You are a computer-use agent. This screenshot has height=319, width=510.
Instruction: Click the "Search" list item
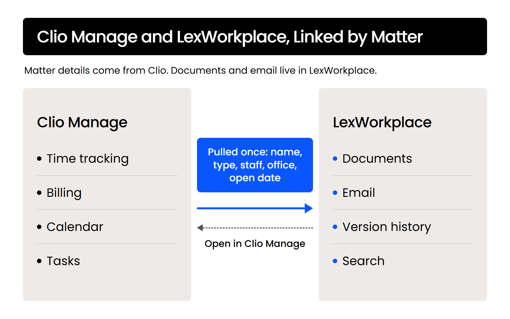click(363, 261)
